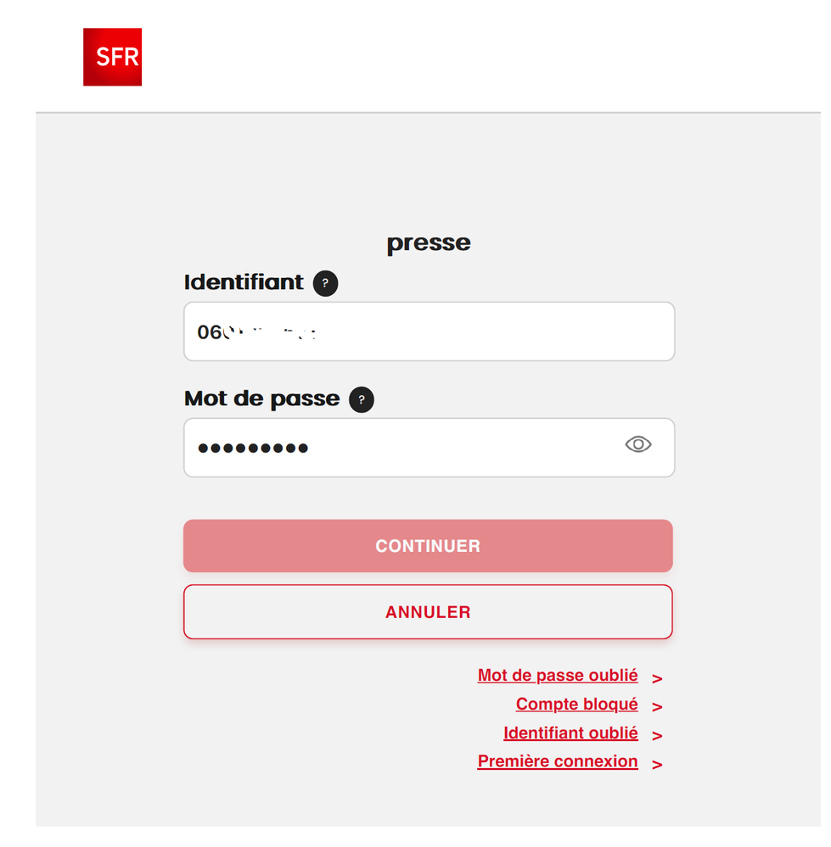Show password with the eye icon
Viewport: 831px width, 847px height.
[638, 444]
